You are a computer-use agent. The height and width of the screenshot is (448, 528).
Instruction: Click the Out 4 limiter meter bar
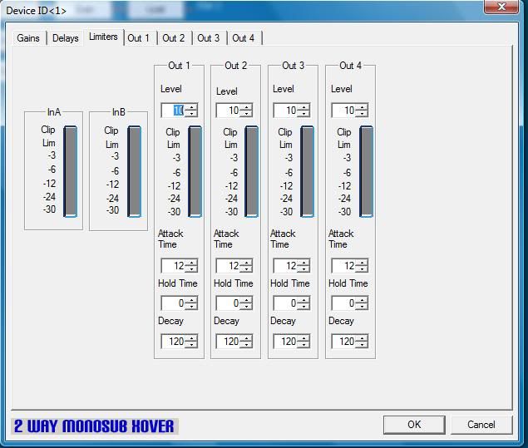(x=366, y=172)
